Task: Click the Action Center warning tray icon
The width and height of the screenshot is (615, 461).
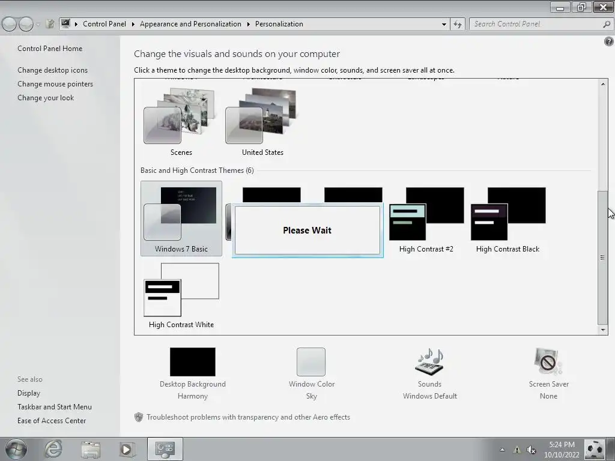Action: coord(517,450)
